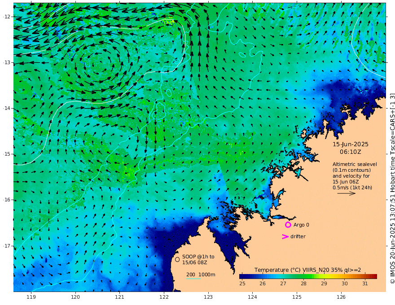The width and height of the screenshot is (395, 305).
Task: Click the '15-Jun 06Z' caption line
Action: 346,182
